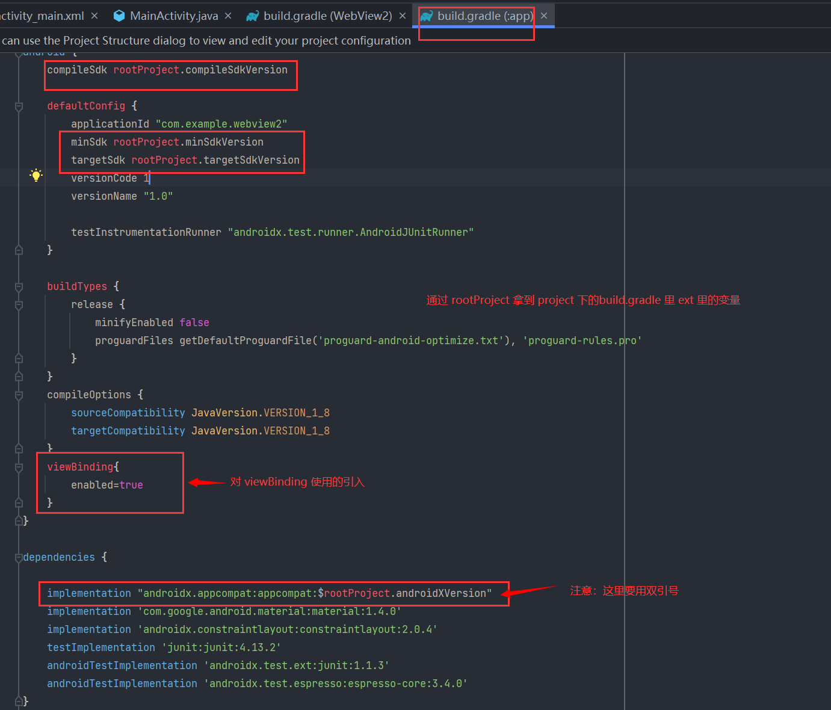The width and height of the screenshot is (831, 710).
Task: Place cursor inside the versionName "1.0" string
Action: click(158, 196)
